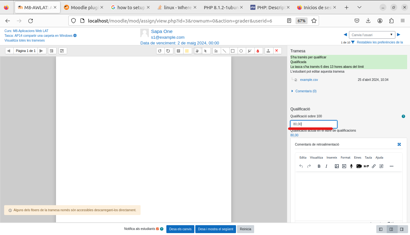Screen dimensions: 410x235
Task: Open the Taula menu in the editor
Action: pos(368,157)
